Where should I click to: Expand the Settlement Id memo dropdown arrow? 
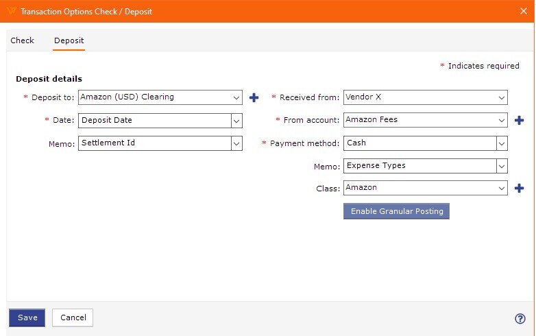click(x=236, y=143)
